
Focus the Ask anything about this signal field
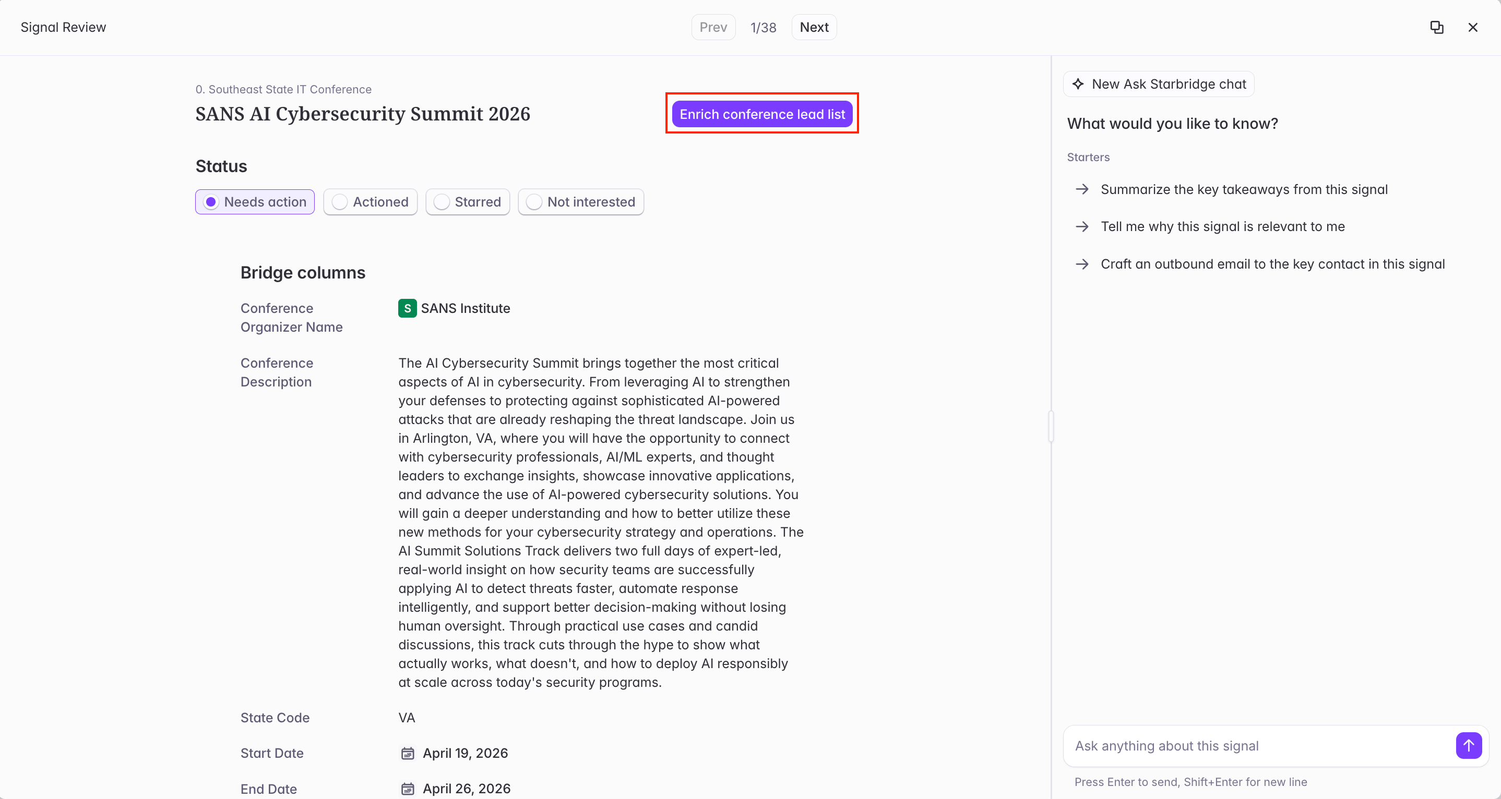(x=1259, y=745)
